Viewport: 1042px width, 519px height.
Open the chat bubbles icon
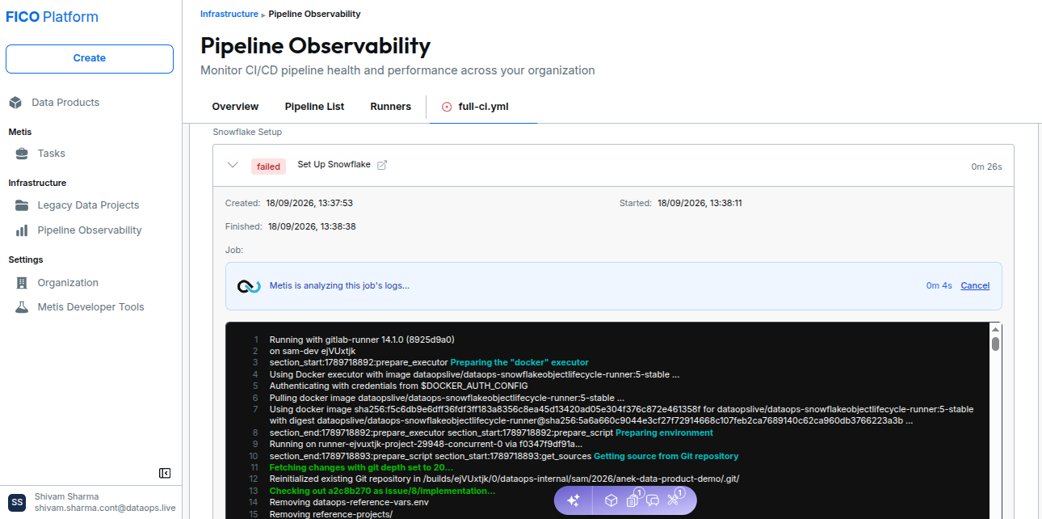(x=653, y=500)
